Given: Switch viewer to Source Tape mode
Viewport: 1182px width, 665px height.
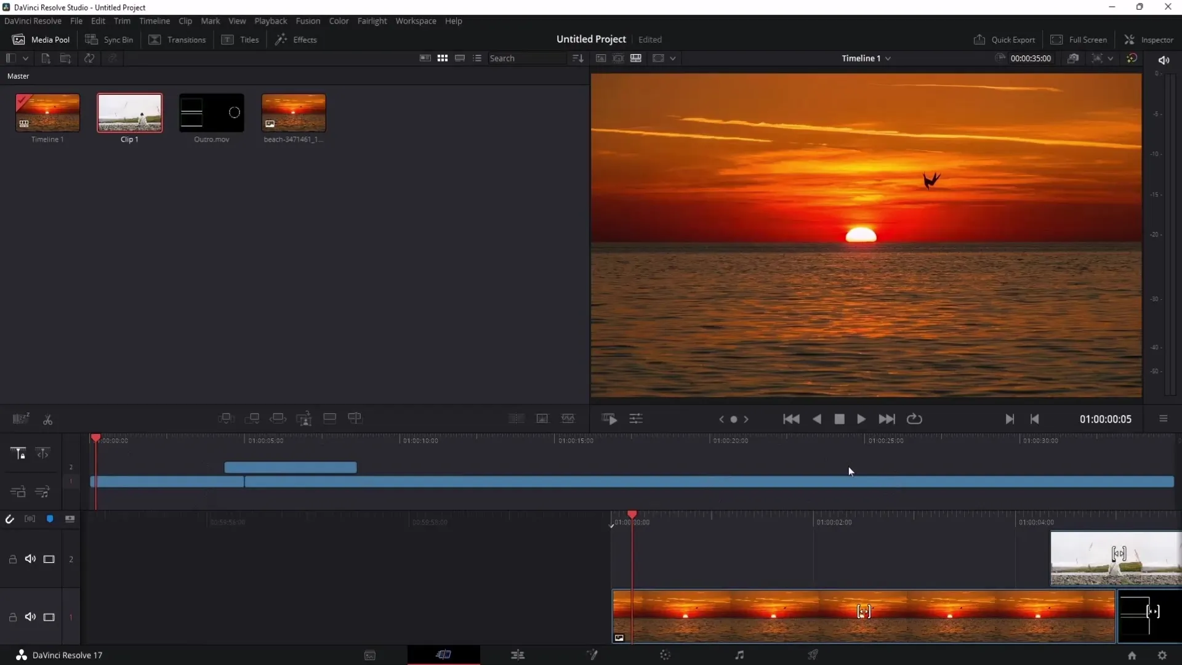Looking at the screenshot, I should 618,58.
